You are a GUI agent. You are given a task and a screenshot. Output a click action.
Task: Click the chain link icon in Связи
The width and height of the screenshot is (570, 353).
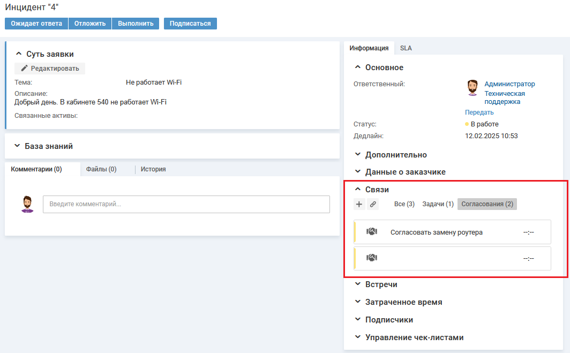pos(373,204)
